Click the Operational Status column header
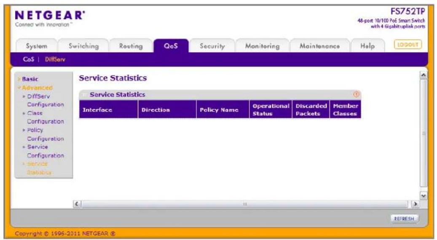Viewport: 437px width, 240px height. tap(271, 109)
